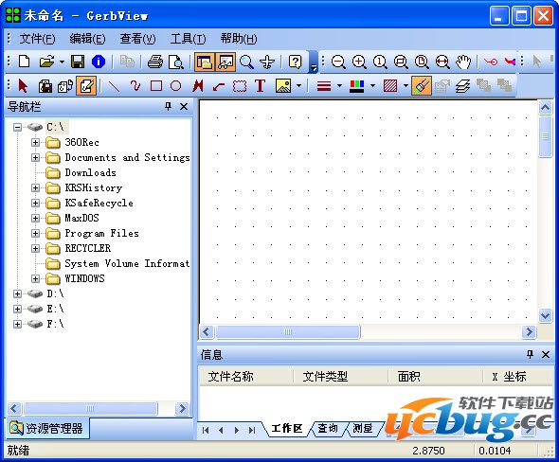The image size is (559, 462).
Task: Open the line color dropdown
Action: [372, 86]
